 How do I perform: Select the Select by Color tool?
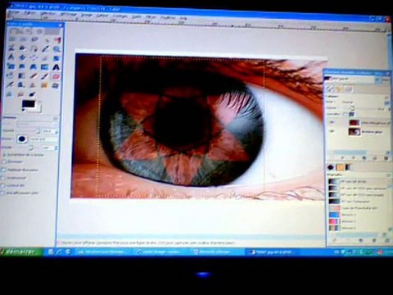click(x=57, y=40)
